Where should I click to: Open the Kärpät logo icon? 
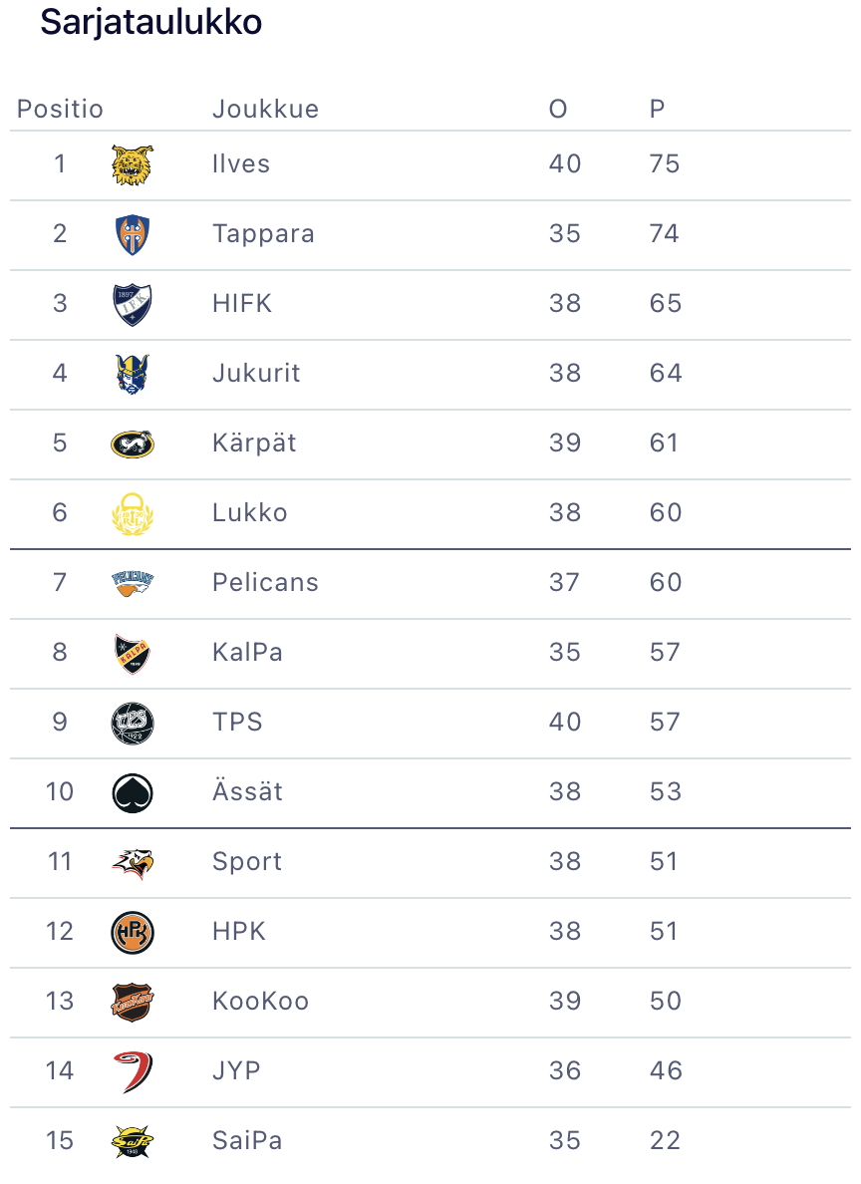click(133, 444)
